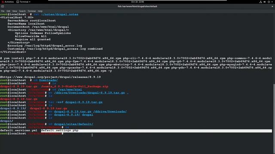Screen dimensions: 275x154
Task: Click the CustomLog drupal_access.log line
Action: tap(55, 49)
